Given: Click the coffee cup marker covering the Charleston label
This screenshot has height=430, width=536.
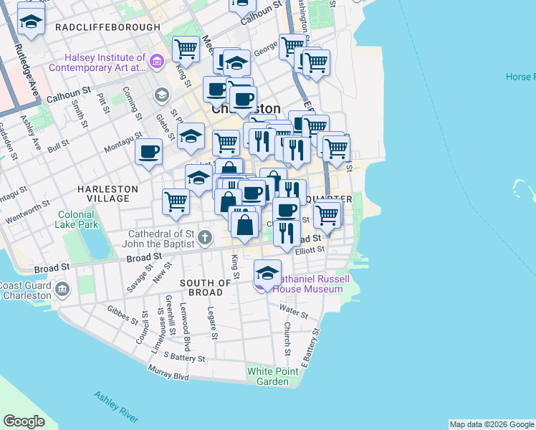Looking at the screenshot, I should [x=244, y=100].
